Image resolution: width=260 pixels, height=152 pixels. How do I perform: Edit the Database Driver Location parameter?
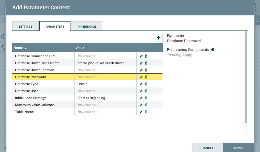pyautogui.click(x=141, y=70)
